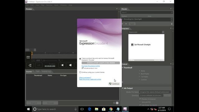Image resolution: width=199 pixels, height=112 pixels.
Task: Click the filmstrip icon left of timeline
Action: (28, 57)
